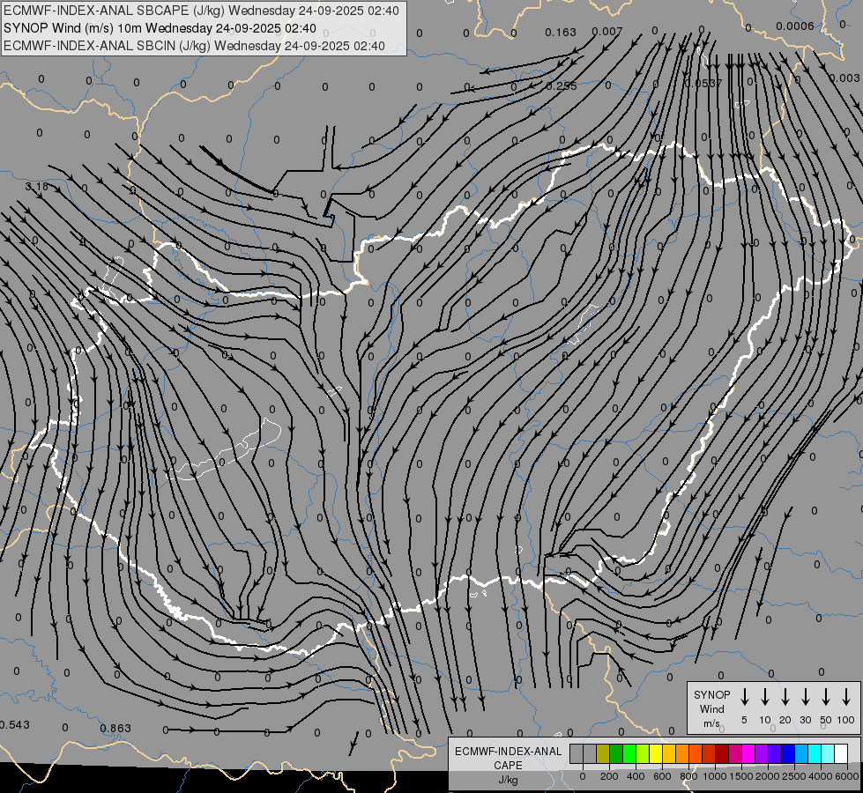Click the 400 tick label on color scale
The image size is (863, 793).
click(x=636, y=776)
